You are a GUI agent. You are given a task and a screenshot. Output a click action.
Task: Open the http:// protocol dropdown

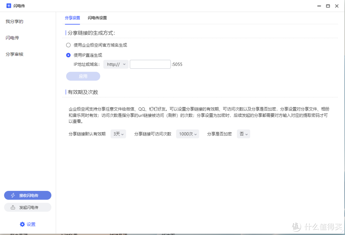pos(116,64)
